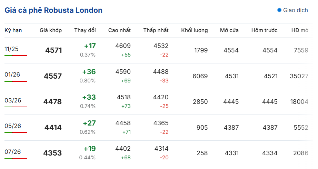Click the Hôm trước column header
The width and height of the screenshot is (318, 169).
click(264, 30)
